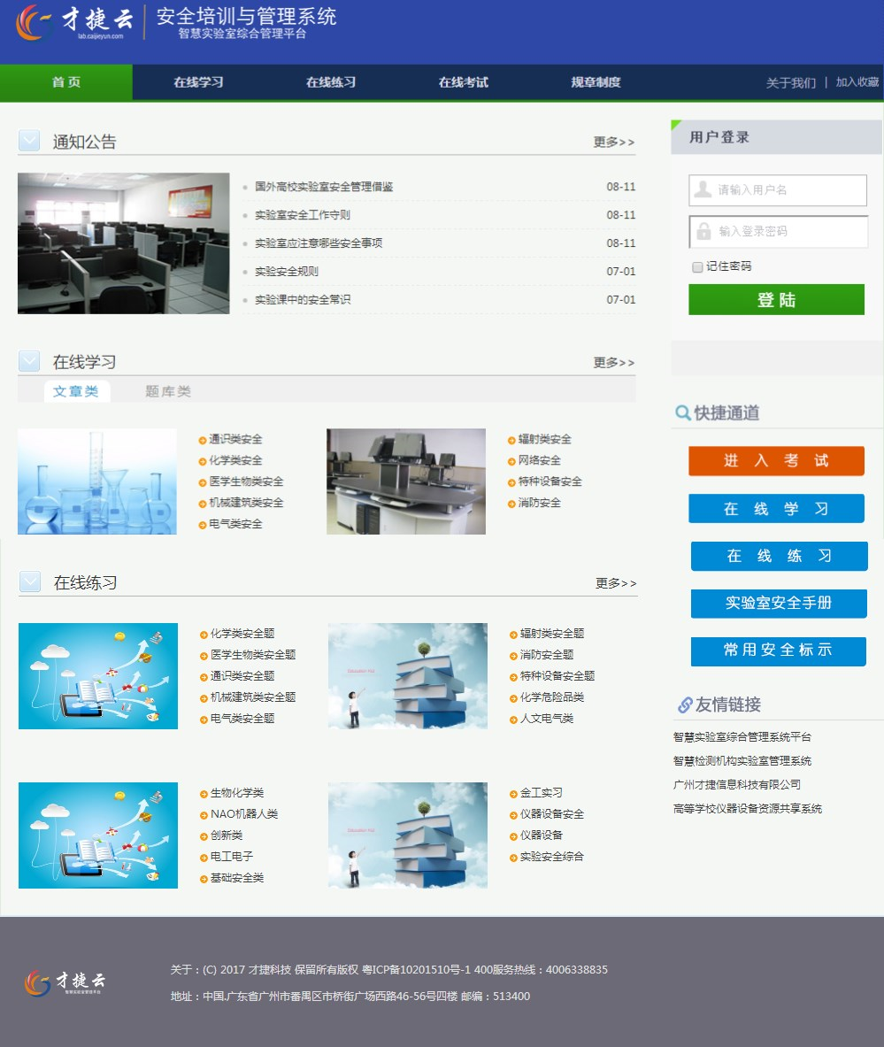884x1047 pixels.
Task: Expand more items via 在线练习 更多>>
Action: click(615, 583)
